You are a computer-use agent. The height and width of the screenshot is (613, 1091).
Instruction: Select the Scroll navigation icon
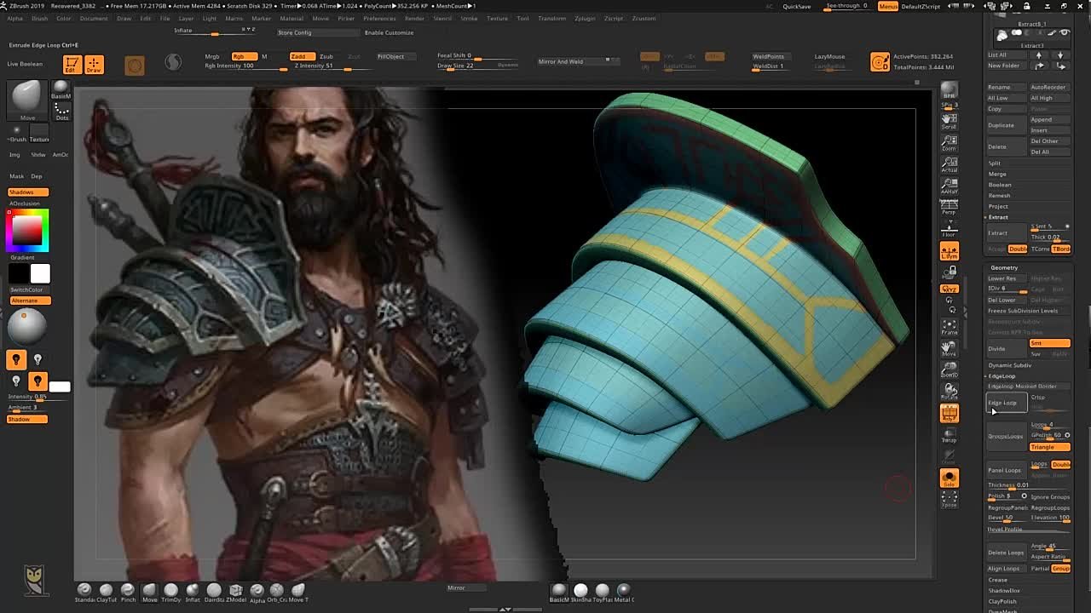949,122
